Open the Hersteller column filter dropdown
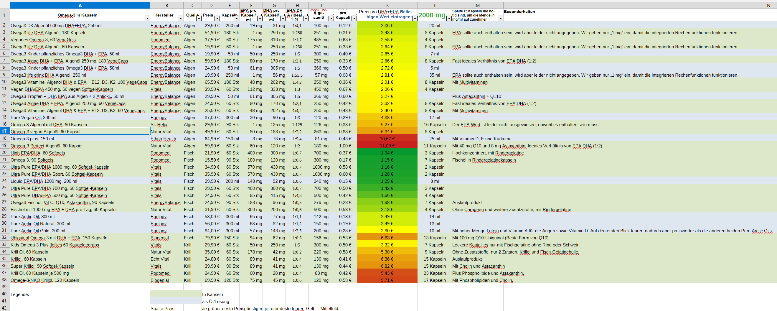The height and width of the screenshot is (311, 777). (180, 18)
